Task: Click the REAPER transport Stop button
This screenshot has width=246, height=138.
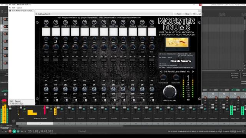Action: tap(22, 131)
